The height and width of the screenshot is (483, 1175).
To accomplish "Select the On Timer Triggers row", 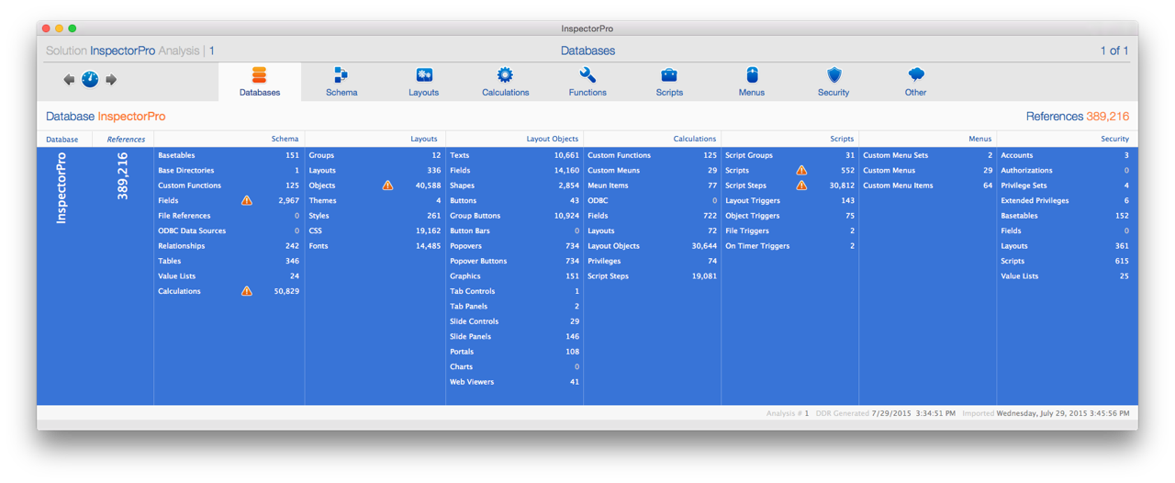I will click(789, 246).
